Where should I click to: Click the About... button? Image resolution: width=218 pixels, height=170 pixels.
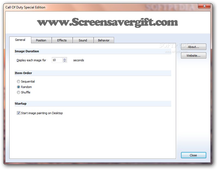pyautogui.click(x=194, y=47)
